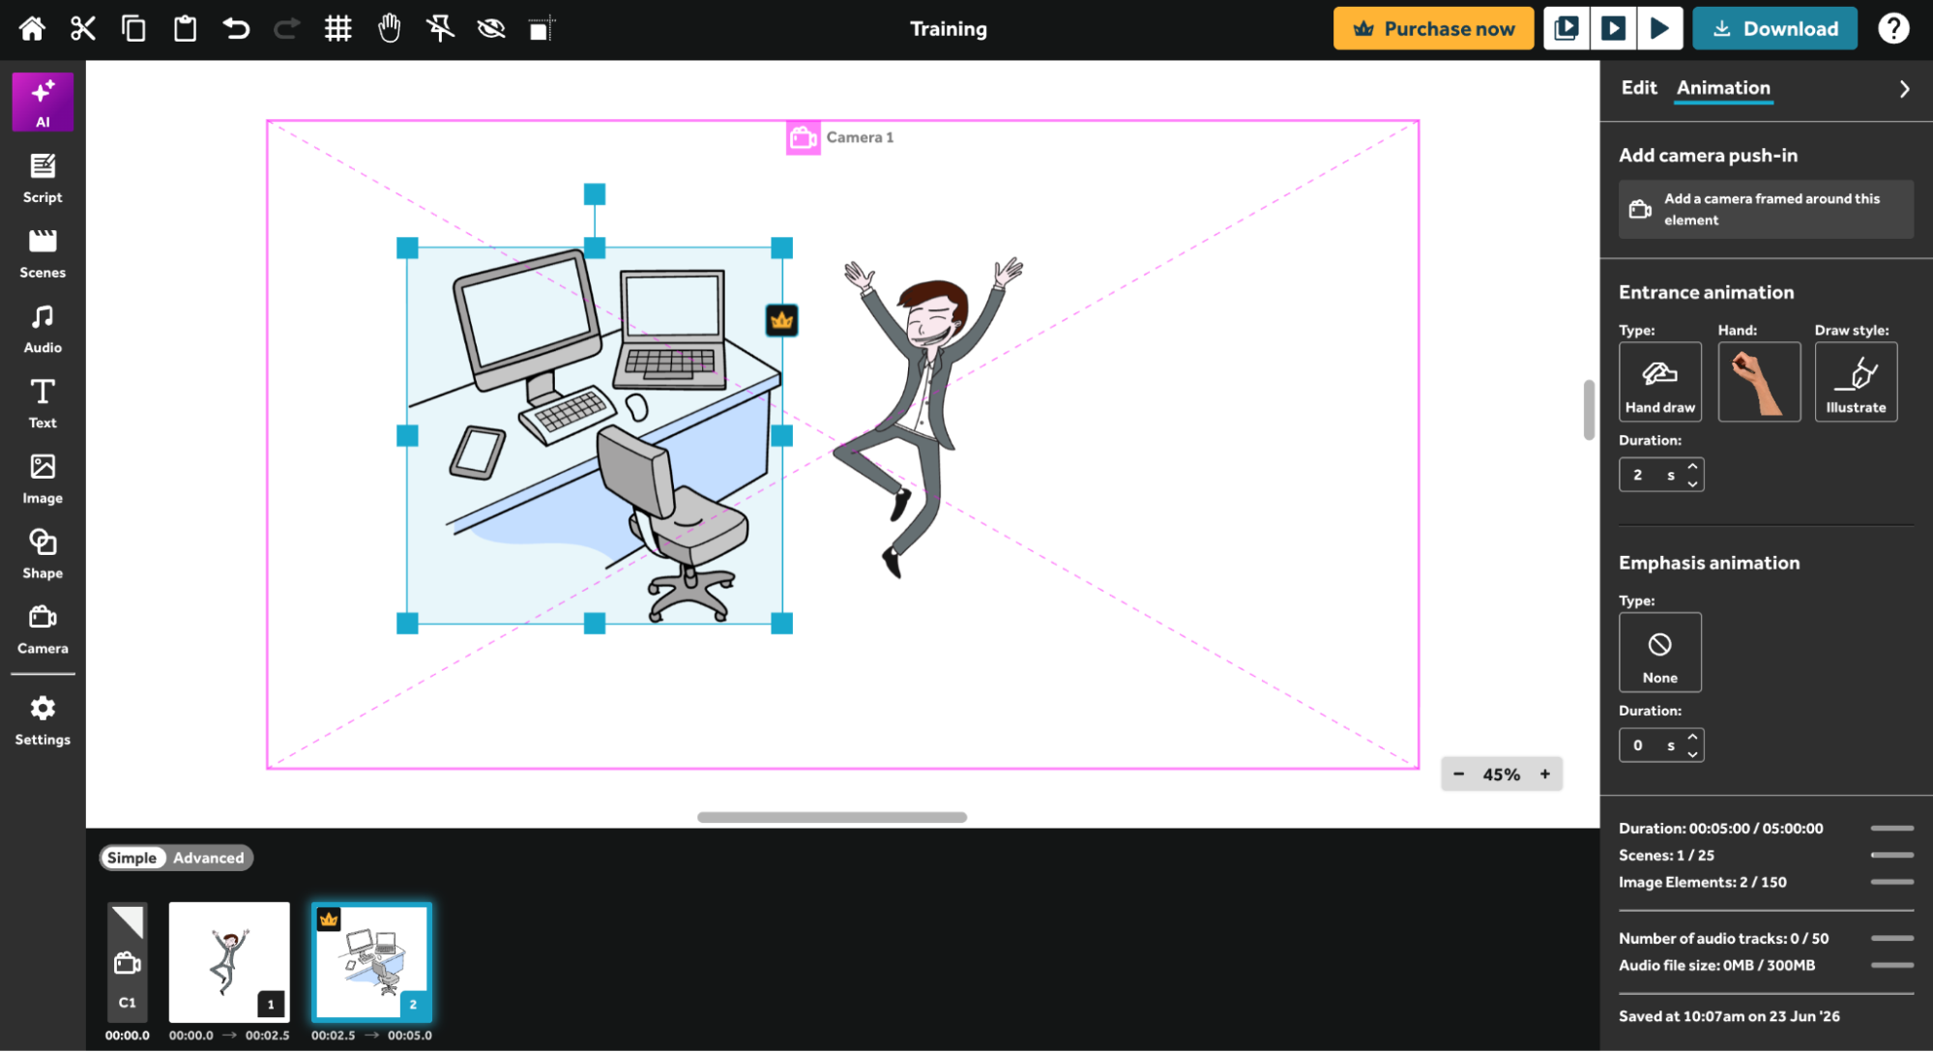Screen dimensions: 1933x1052
Task: Paste from clipboard icon
Action: [x=185, y=29]
